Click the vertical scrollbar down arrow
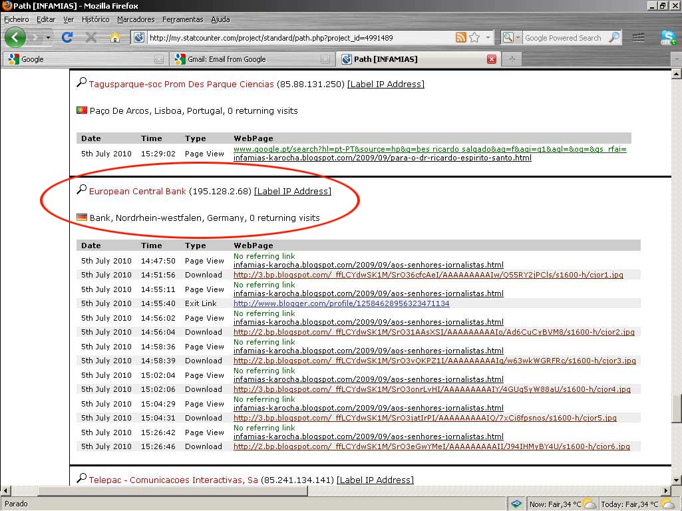682x511 pixels. coord(677,480)
